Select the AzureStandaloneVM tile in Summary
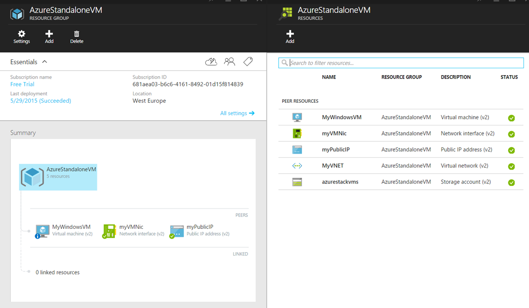The image size is (529, 308). (x=57, y=176)
